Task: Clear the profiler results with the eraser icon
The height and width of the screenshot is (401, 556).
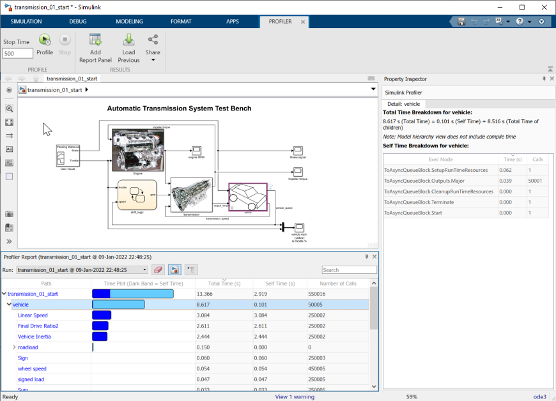Action: pos(158,269)
